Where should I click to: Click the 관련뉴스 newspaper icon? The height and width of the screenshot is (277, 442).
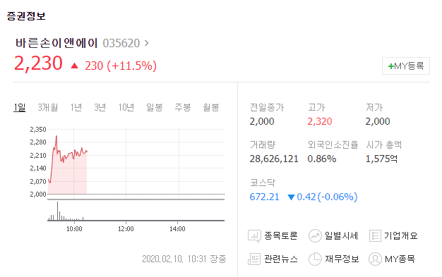click(x=254, y=259)
